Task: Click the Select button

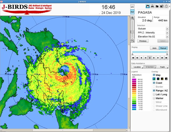Action: (x=163, y=41)
